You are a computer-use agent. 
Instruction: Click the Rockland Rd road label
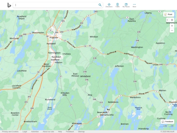coord(111,53)
